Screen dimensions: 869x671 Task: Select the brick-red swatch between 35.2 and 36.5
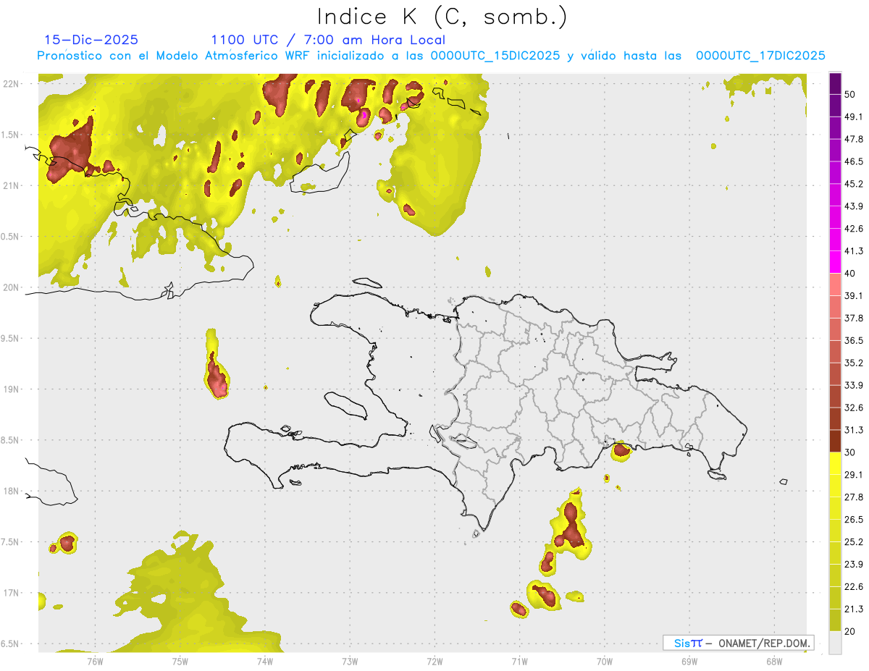pyautogui.click(x=835, y=352)
